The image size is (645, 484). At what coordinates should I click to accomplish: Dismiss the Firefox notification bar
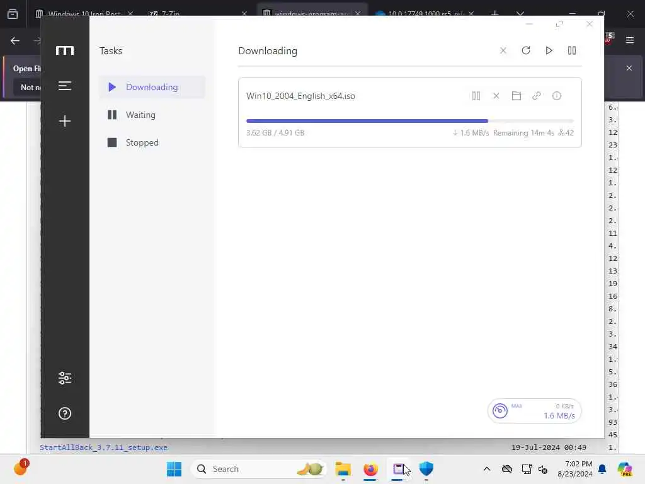coord(629,68)
